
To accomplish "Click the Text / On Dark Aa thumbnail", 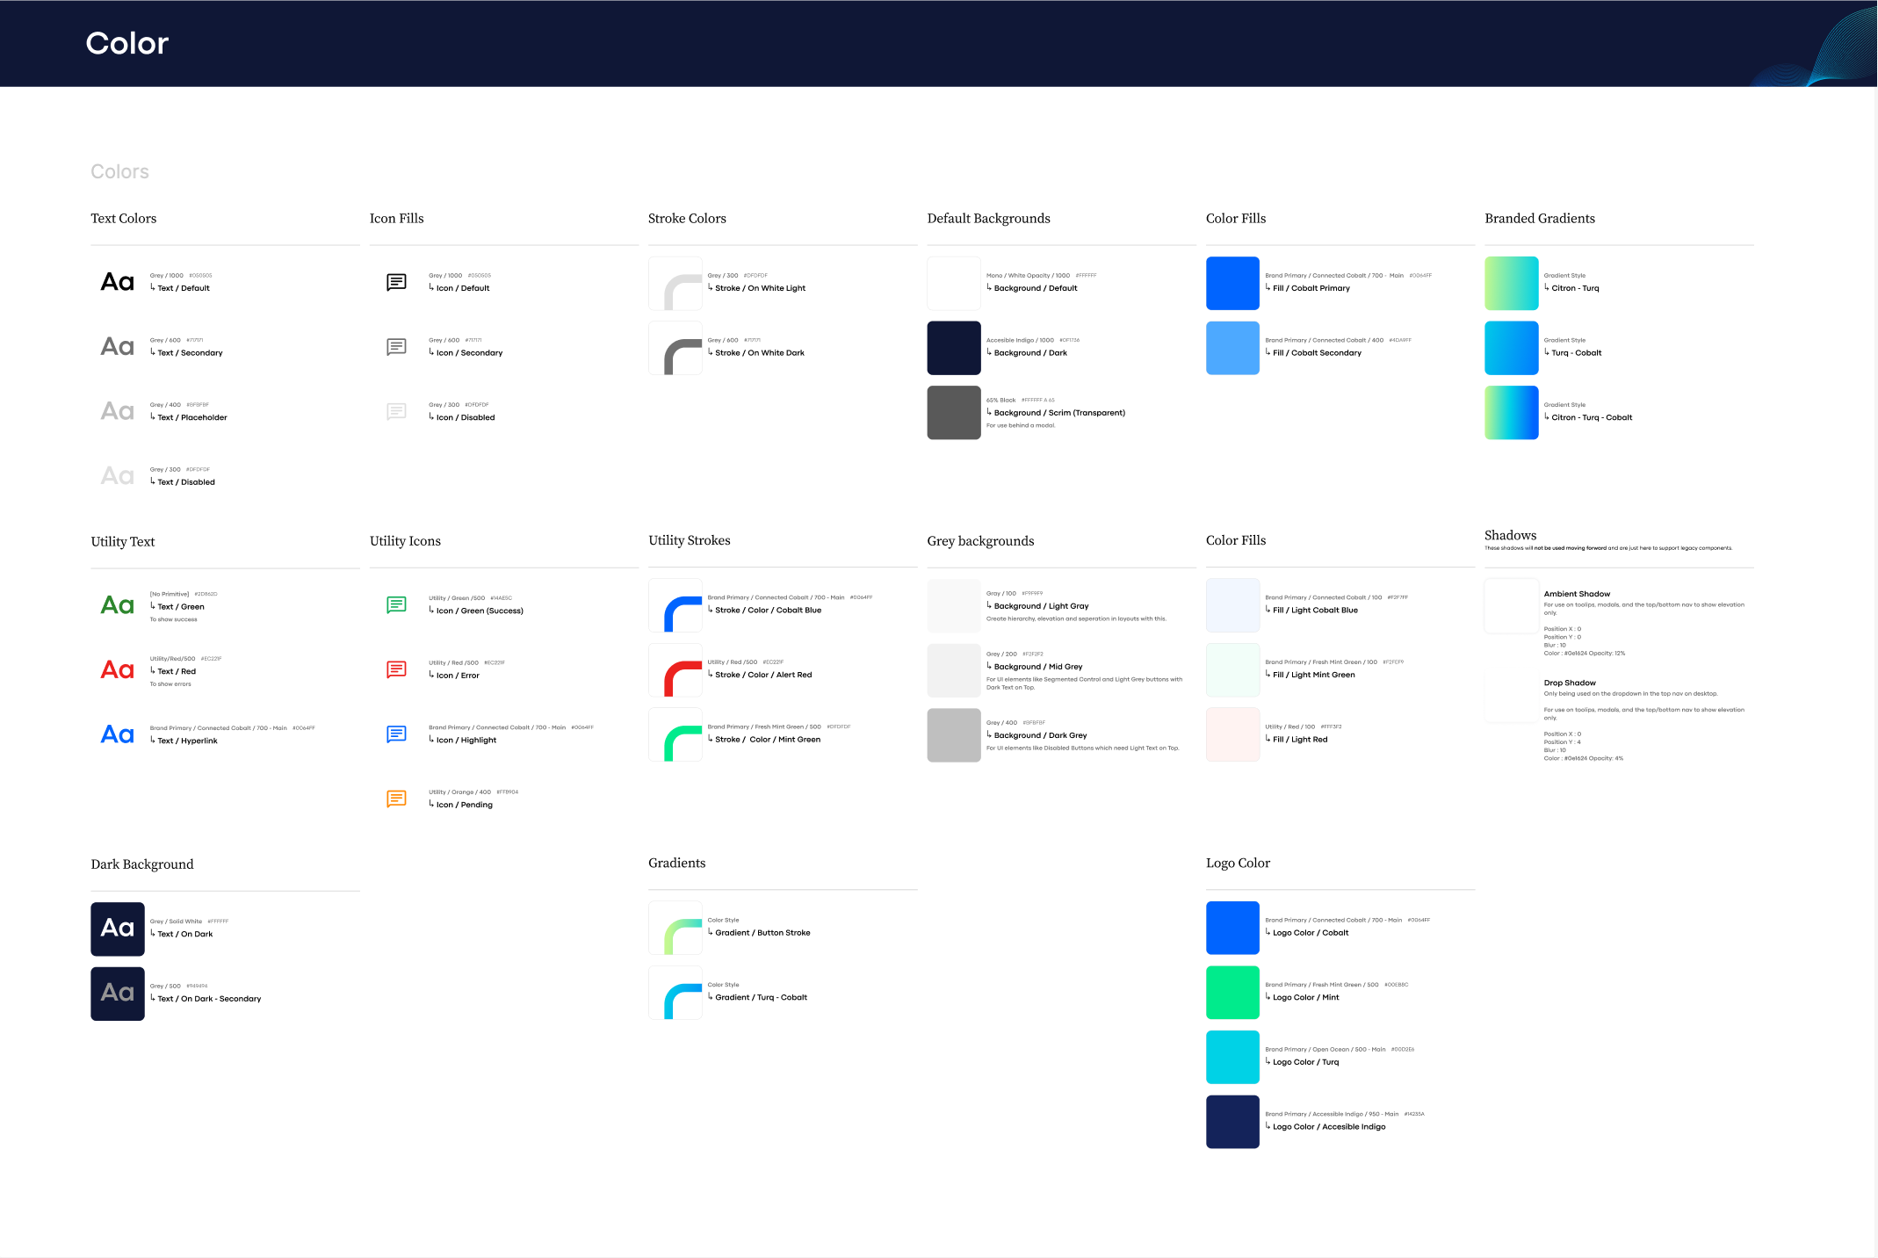I will click(x=118, y=929).
